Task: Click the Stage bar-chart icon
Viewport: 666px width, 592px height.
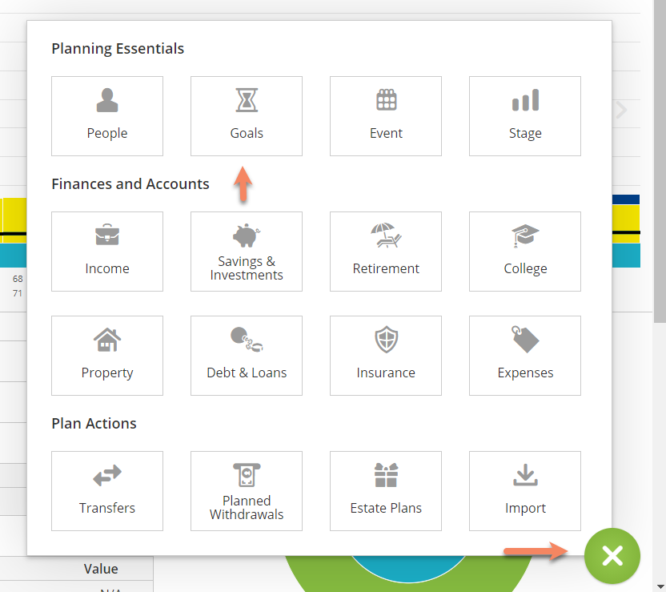Action: pyautogui.click(x=524, y=100)
